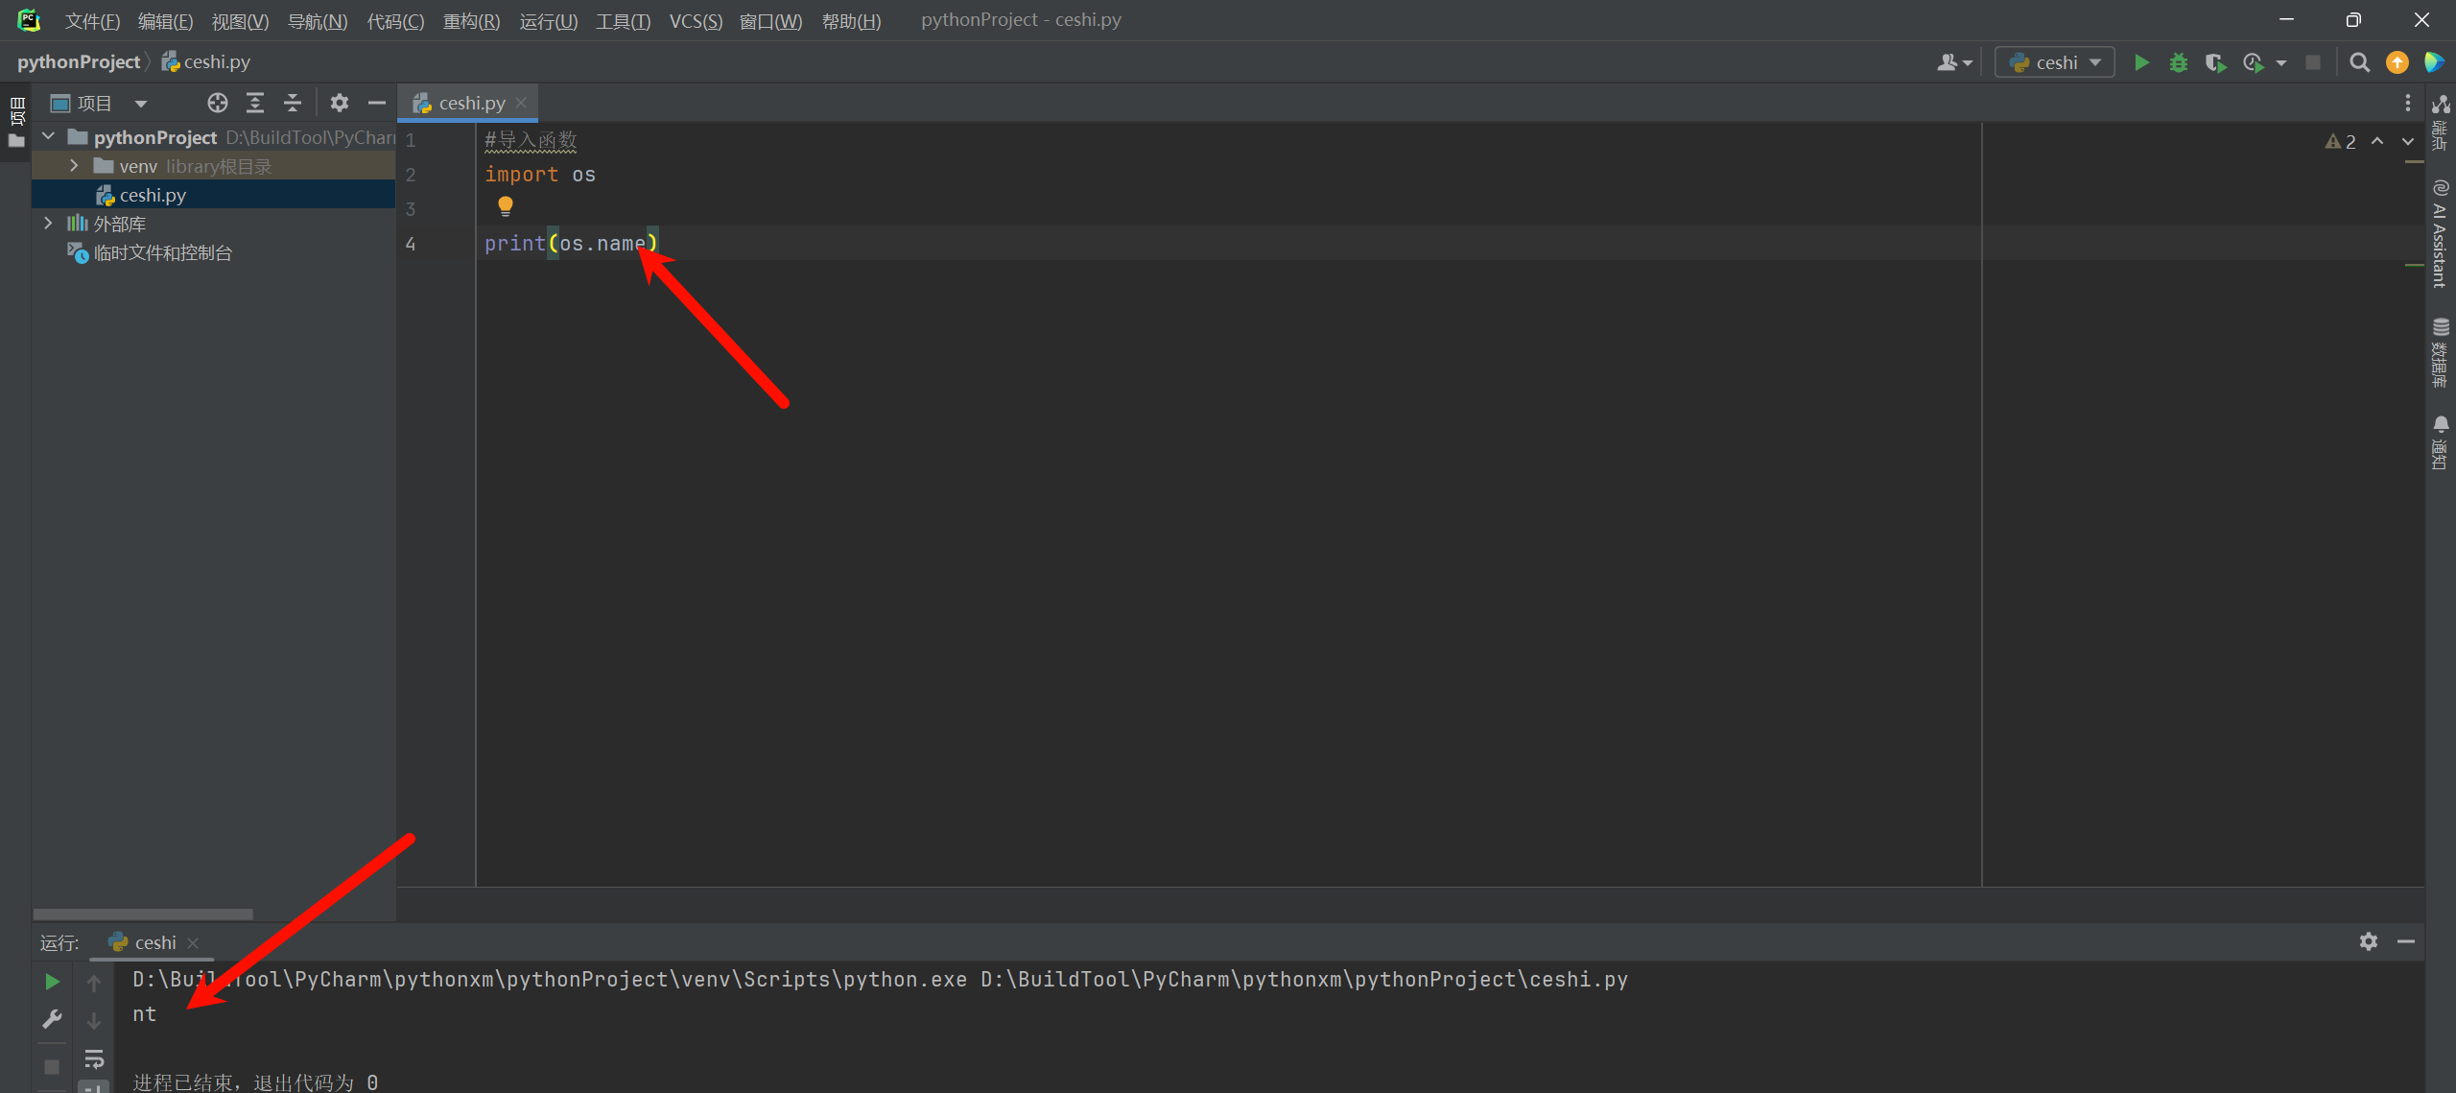
Task: Collapse the pythonProject root folder
Action: click(48, 137)
